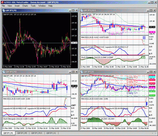Click the GBPJPY,H1 window title bar
Screen dimensions: 158x136
[118, 72]
